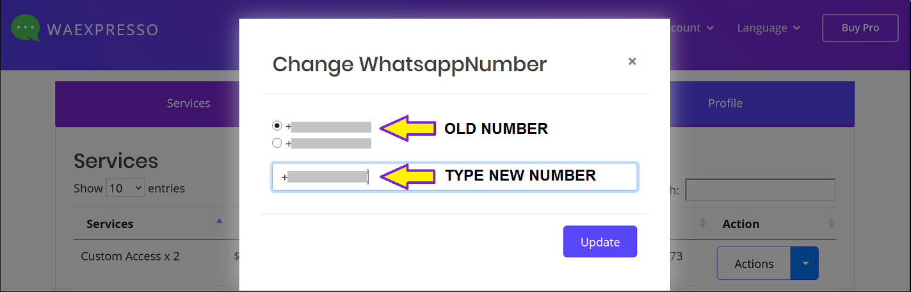Focus the table search box

pyautogui.click(x=760, y=190)
